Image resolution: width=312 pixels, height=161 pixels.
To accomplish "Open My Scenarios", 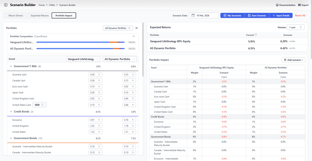I will click(232, 16).
